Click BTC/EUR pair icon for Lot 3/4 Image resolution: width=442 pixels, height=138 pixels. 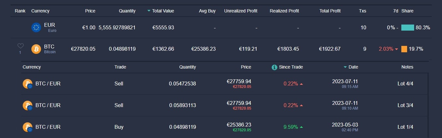coord(28,105)
